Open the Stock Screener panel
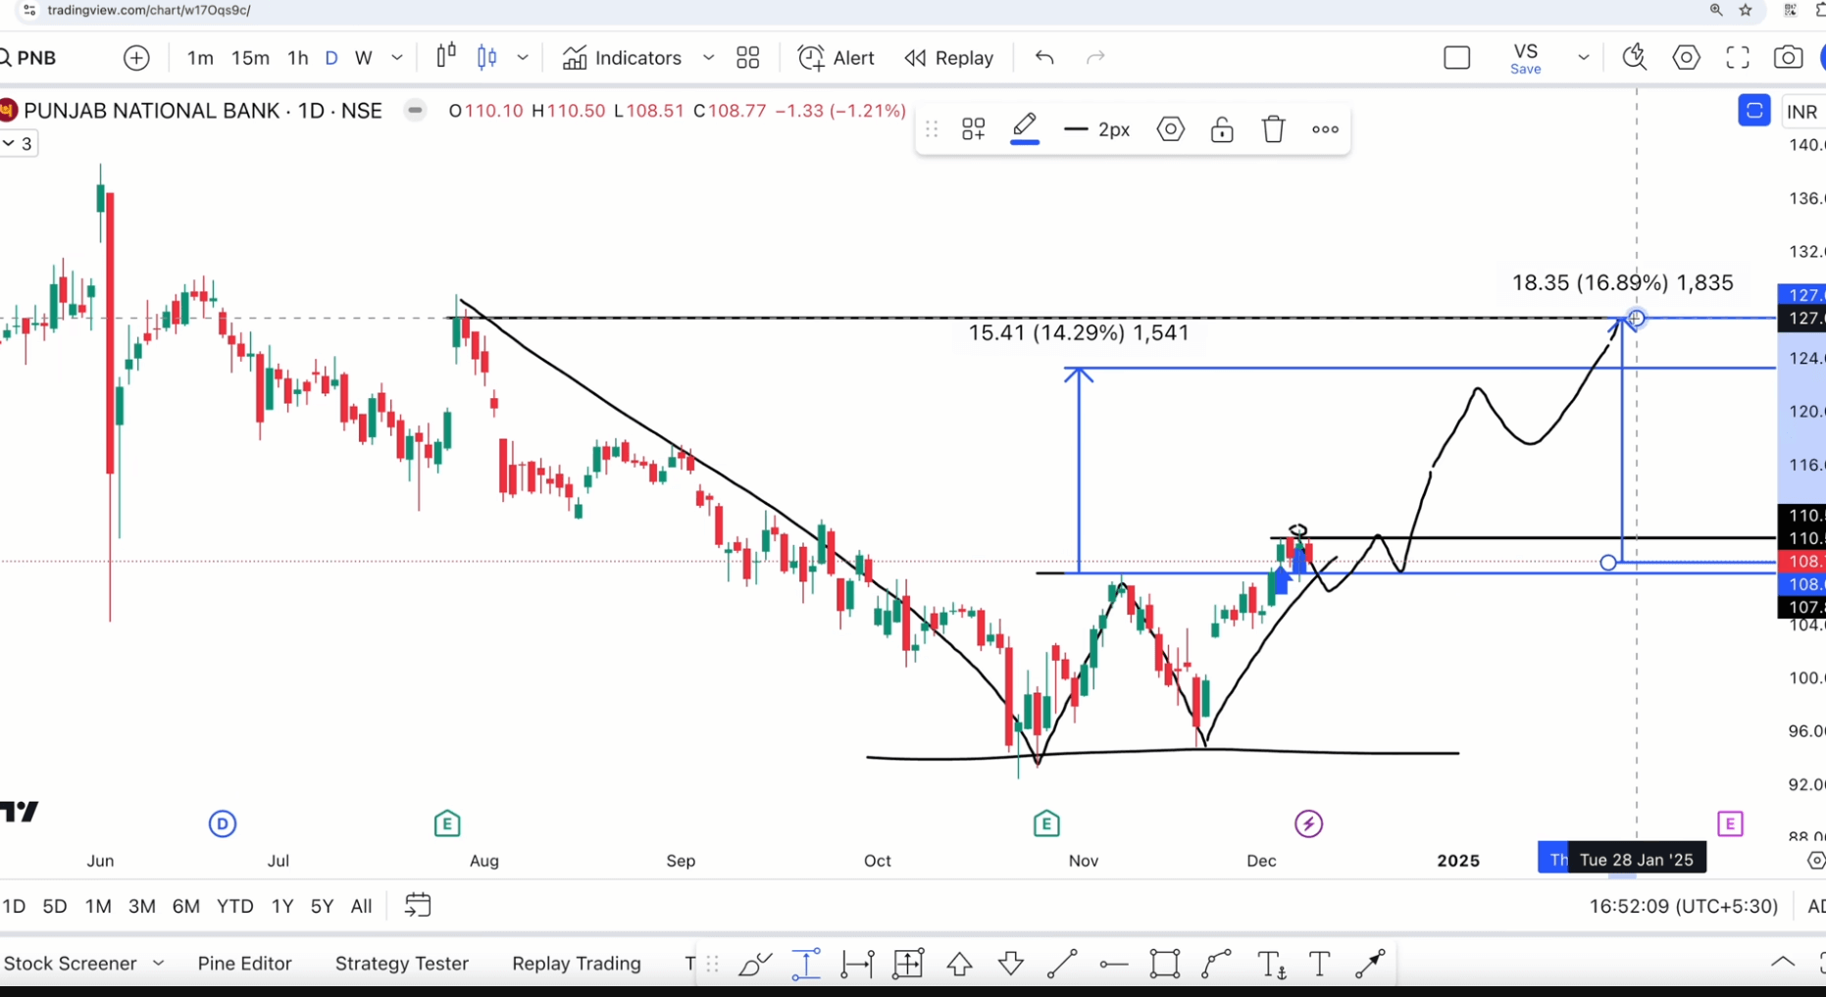This screenshot has height=997, width=1826. (x=71, y=964)
